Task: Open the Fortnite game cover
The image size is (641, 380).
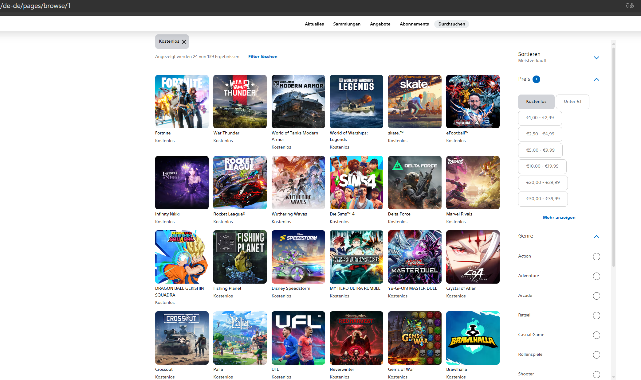Action: pyautogui.click(x=182, y=102)
